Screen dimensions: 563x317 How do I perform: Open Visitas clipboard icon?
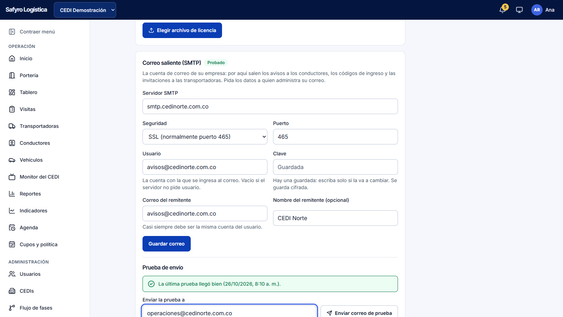12,109
